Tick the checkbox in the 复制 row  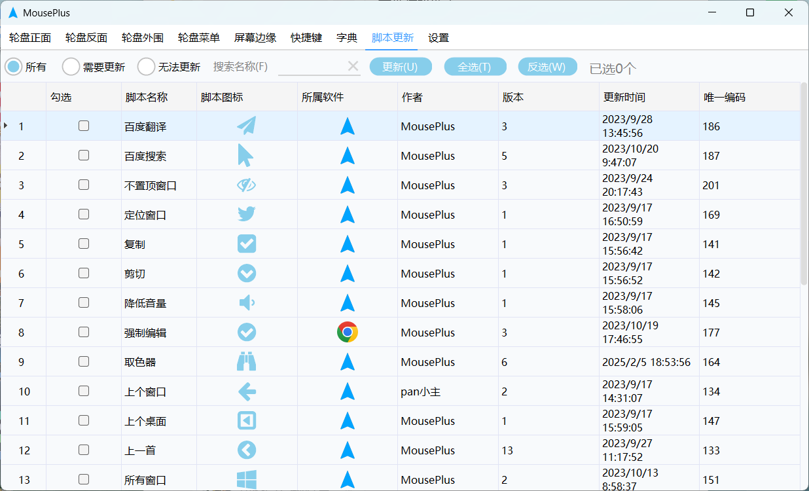pos(84,244)
